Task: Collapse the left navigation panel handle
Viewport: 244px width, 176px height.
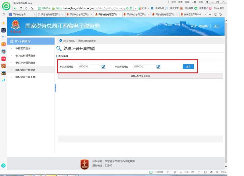Action: pos(55,88)
